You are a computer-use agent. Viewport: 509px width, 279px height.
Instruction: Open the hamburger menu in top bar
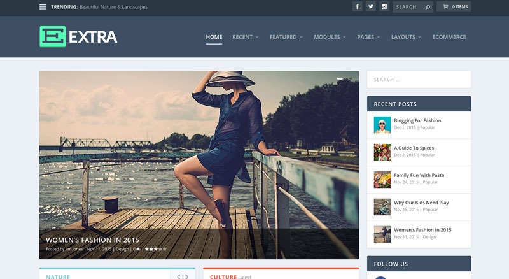43,7
